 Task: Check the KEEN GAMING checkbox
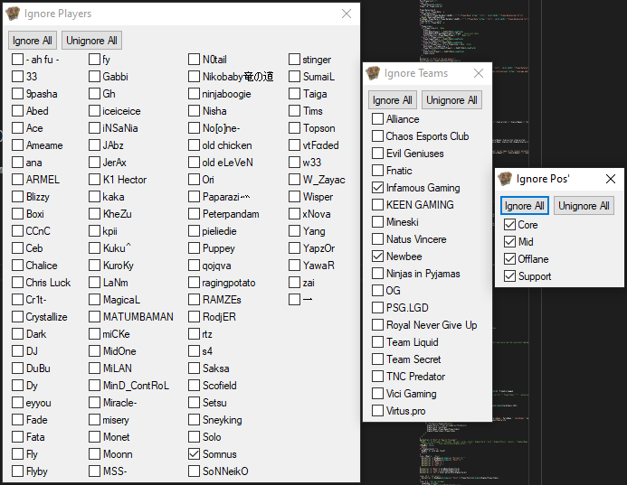pyautogui.click(x=377, y=204)
